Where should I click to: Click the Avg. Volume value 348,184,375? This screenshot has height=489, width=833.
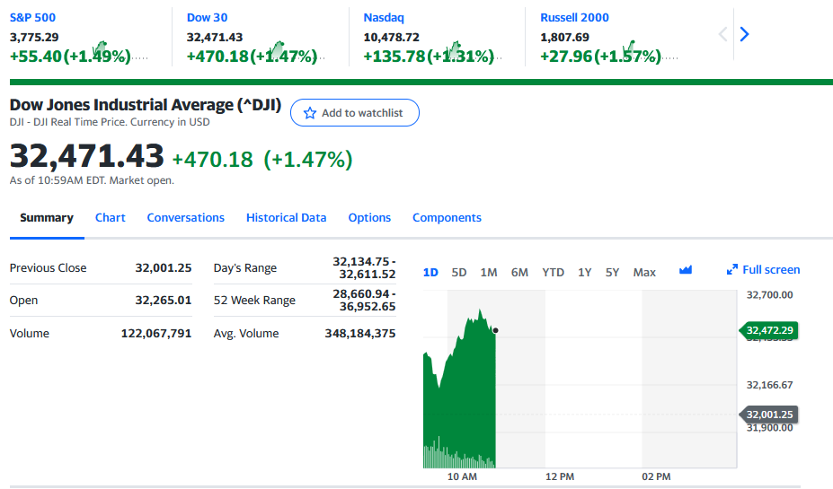(x=360, y=334)
